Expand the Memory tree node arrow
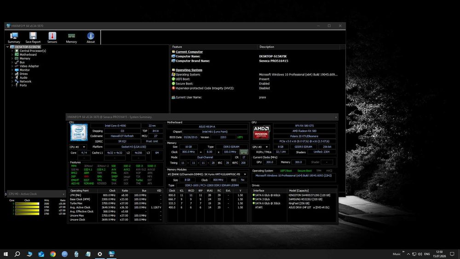 pos(12,58)
